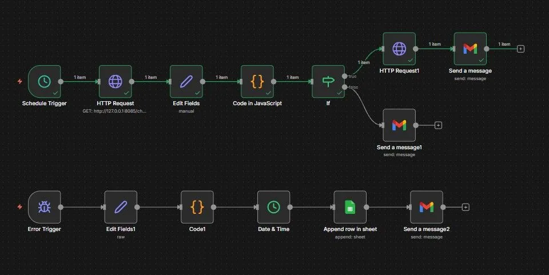The image size is (549, 275).
Task: Click the 1 item label after Code in JavaScript
Action: pos(293,77)
